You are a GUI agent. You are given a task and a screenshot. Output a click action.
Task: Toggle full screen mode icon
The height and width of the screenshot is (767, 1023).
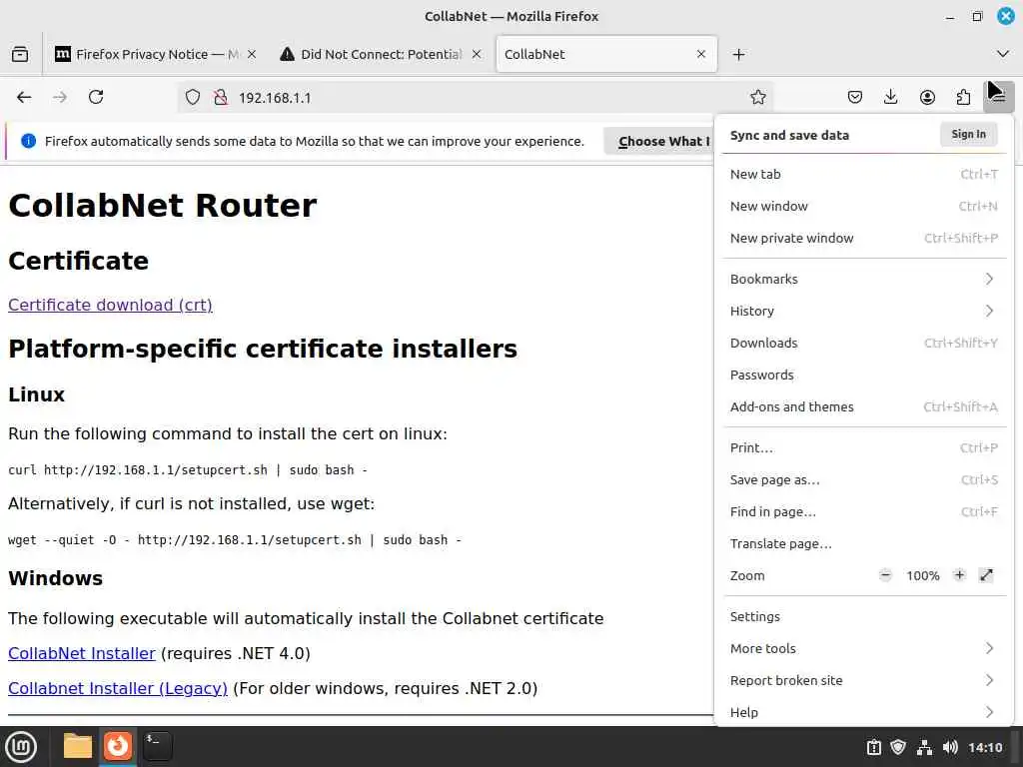[x=986, y=575]
